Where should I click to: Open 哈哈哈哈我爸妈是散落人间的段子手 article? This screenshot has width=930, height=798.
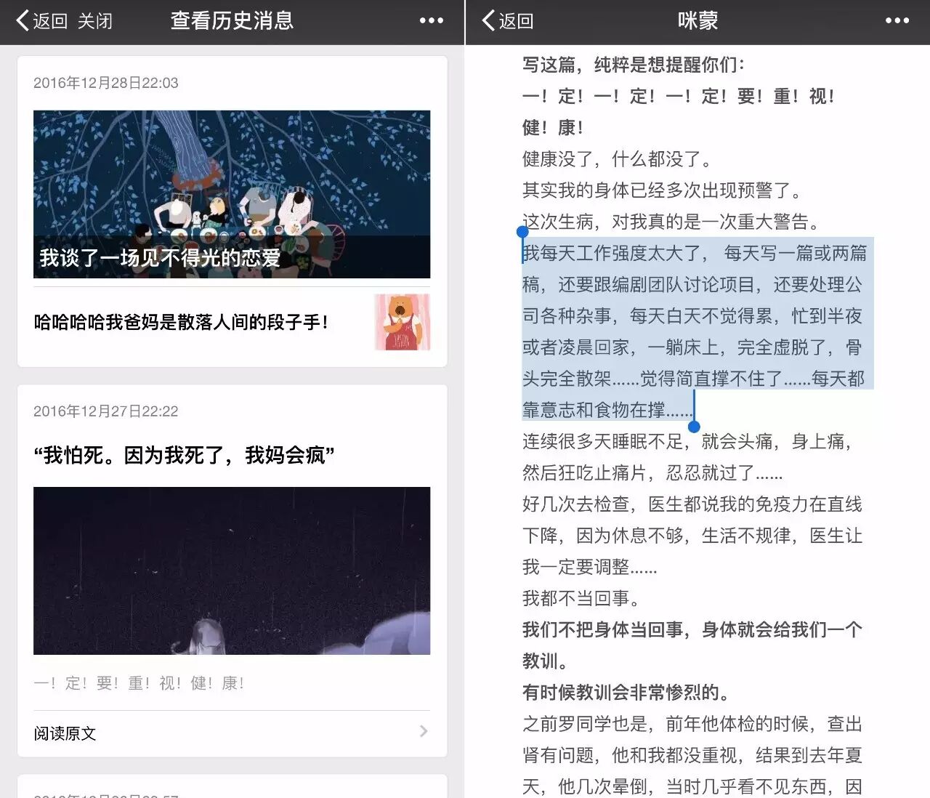181,322
